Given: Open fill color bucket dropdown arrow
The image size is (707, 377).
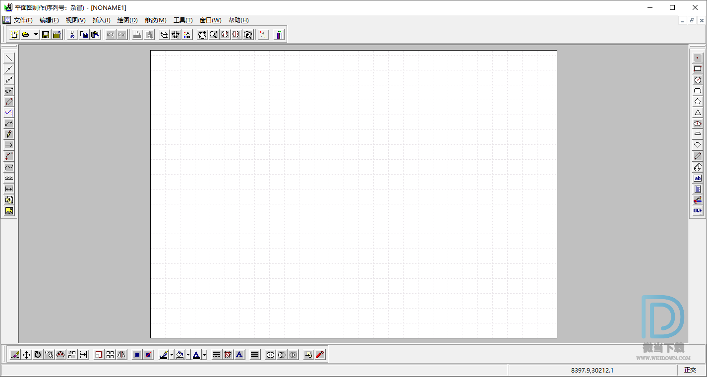Looking at the screenshot, I should [x=188, y=355].
